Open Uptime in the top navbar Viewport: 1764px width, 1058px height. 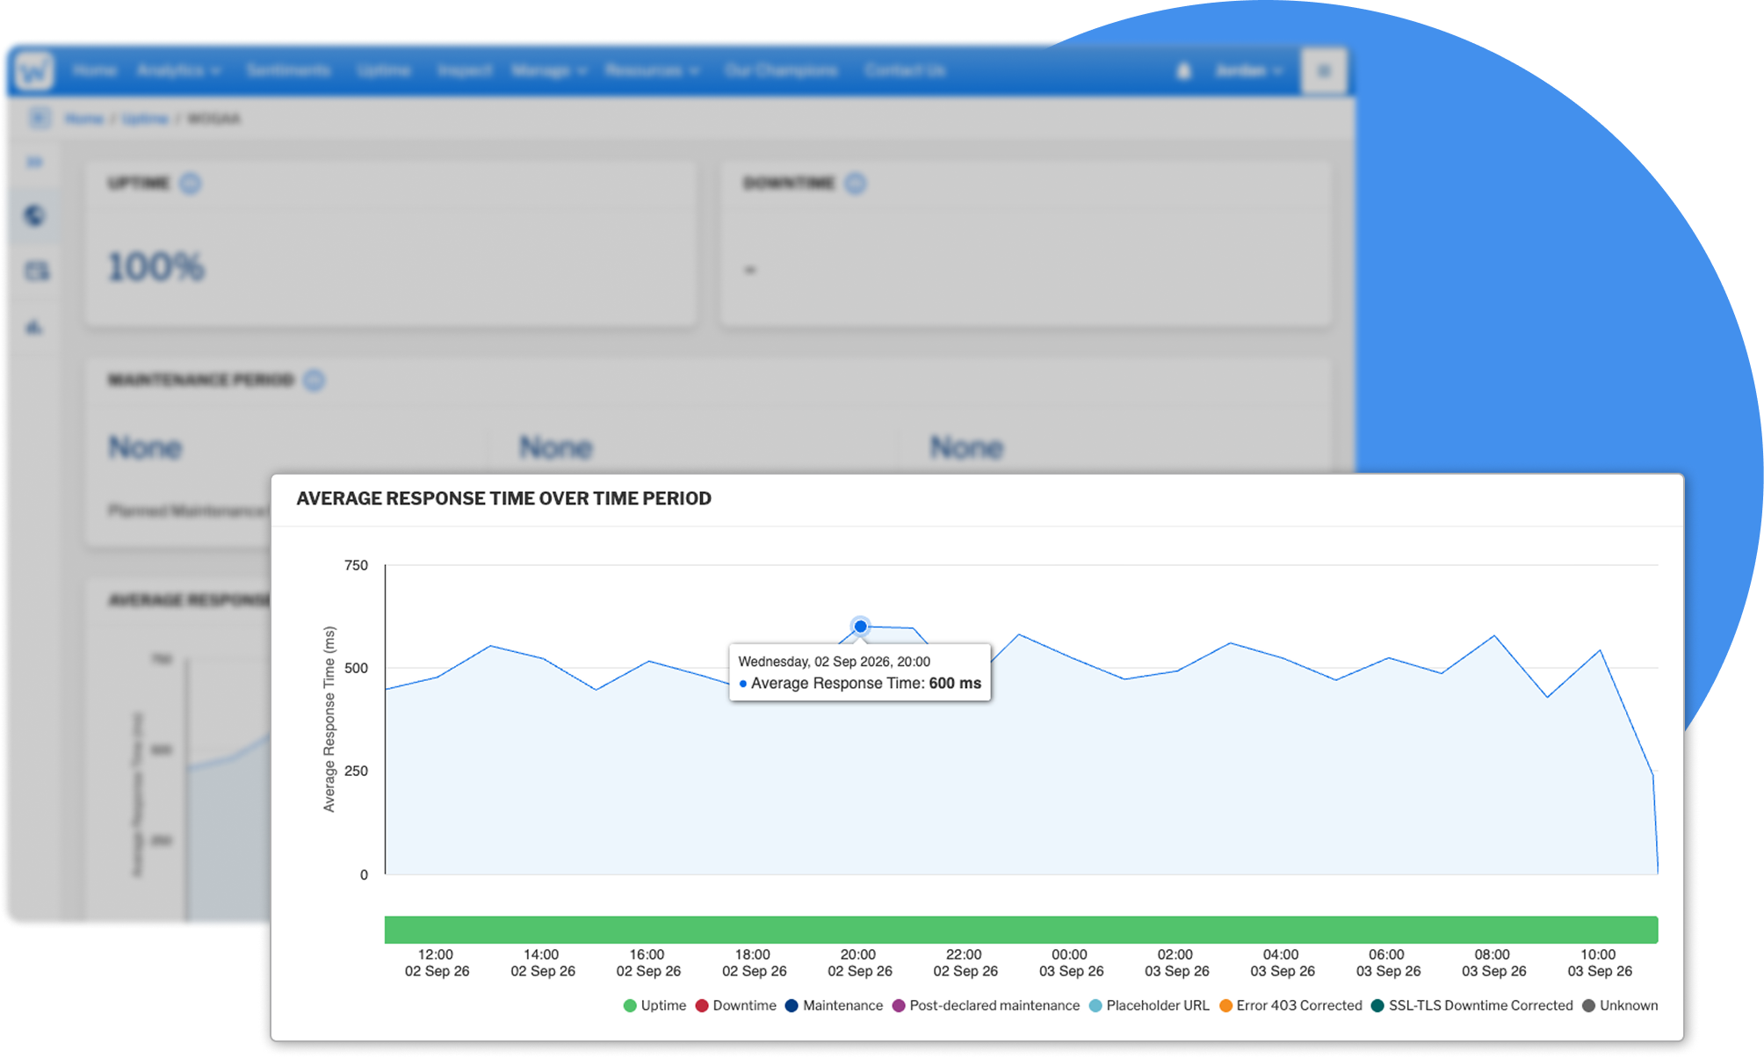pyautogui.click(x=384, y=70)
